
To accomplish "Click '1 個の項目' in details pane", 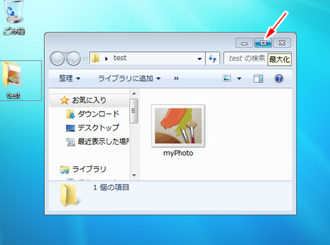I will pos(111,188).
